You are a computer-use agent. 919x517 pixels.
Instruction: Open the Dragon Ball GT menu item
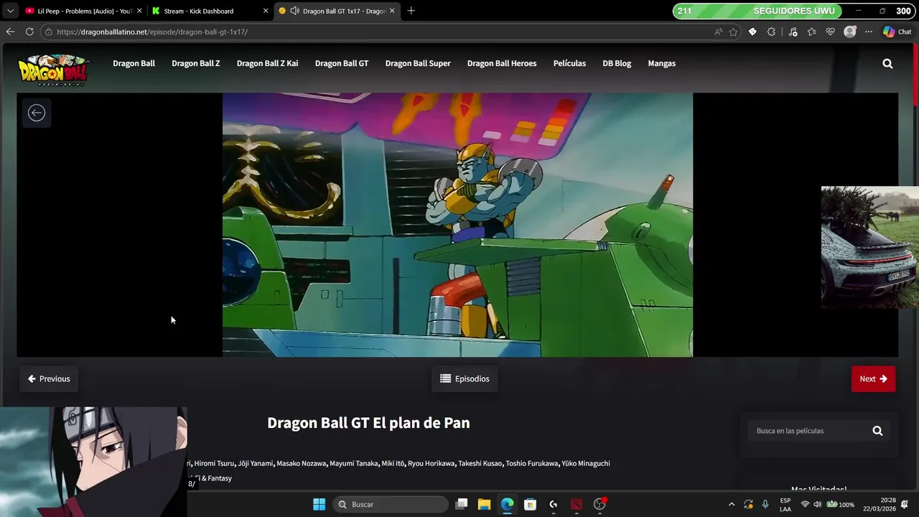[x=342, y=63]
